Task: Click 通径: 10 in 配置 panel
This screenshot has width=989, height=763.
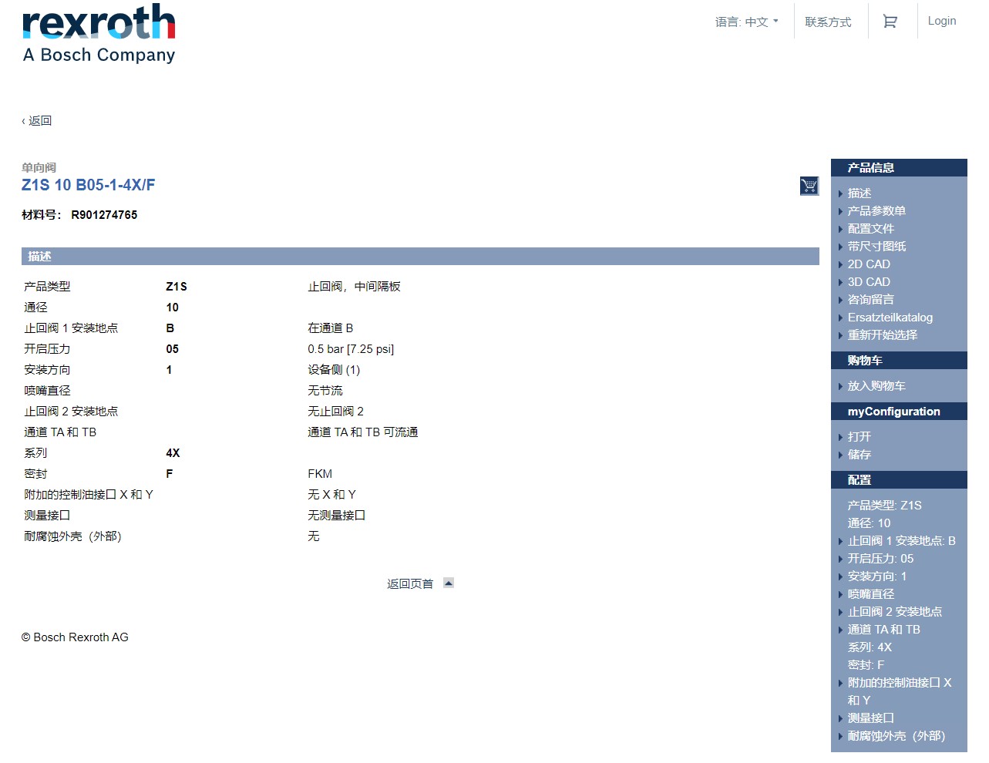Action: (869, 523)
